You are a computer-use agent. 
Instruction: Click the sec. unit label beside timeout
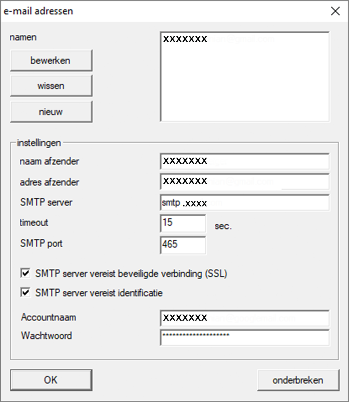pos(223,226)
